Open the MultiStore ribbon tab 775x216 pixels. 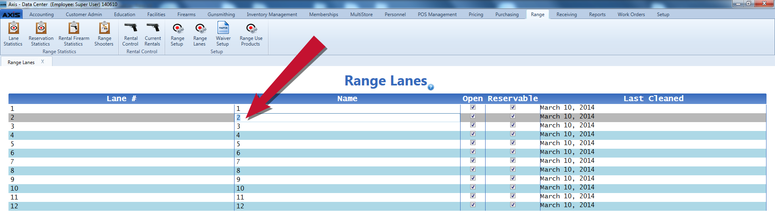(x=362, y=15)
